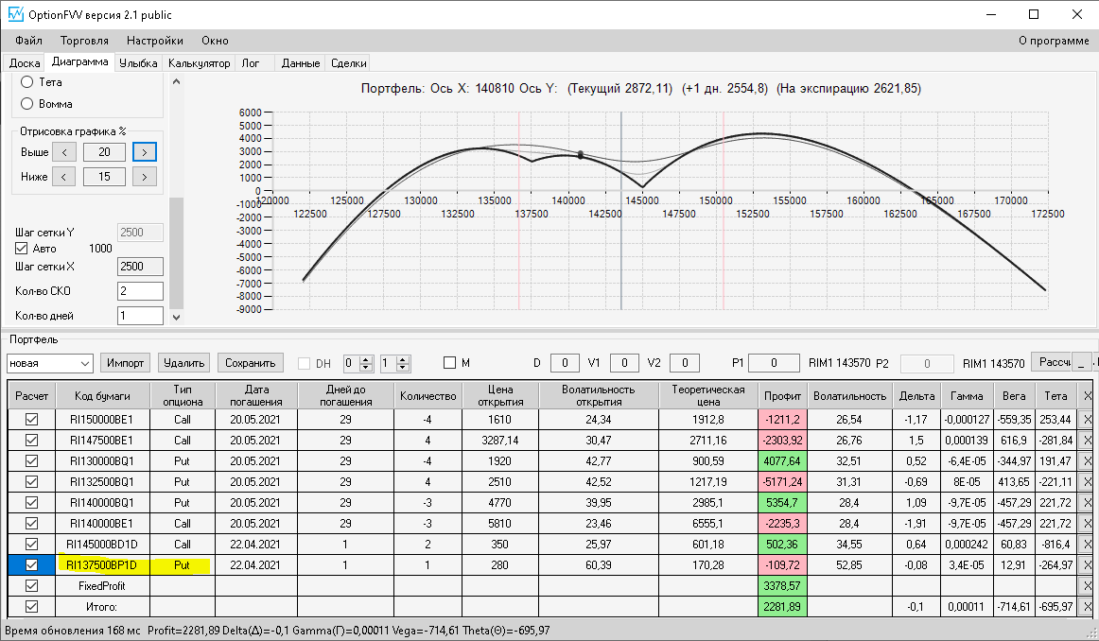1099x641 pixels.
Task: Click the second DH spinner with value 1
Action: (x=394, y=363)
